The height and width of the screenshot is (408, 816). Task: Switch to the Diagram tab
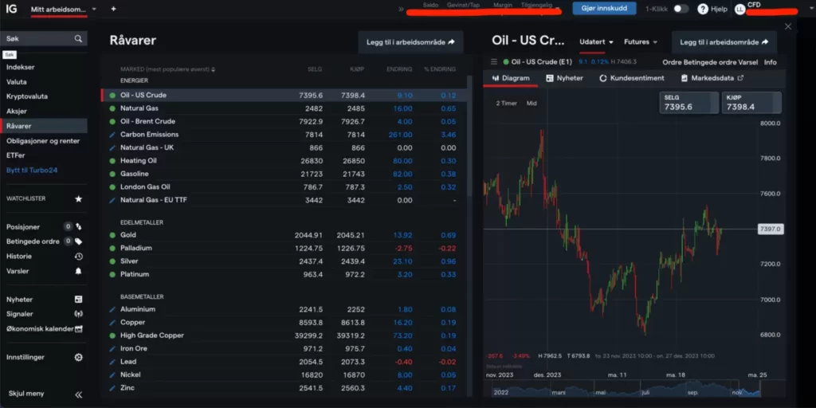pyautogui.click(x=511, y=78)
